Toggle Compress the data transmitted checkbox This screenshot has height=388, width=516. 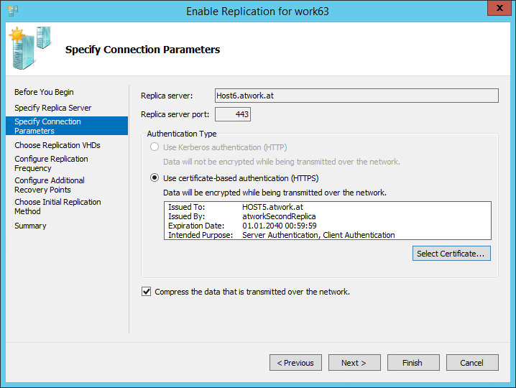click(x=147, y=292)
